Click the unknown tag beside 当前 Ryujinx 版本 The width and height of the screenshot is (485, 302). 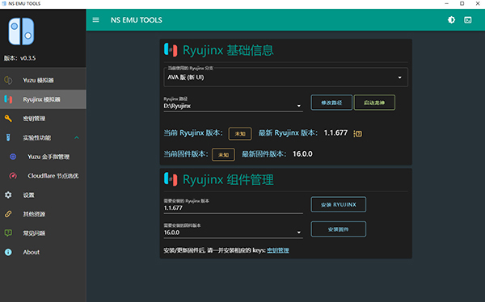(x=240, y=134)
